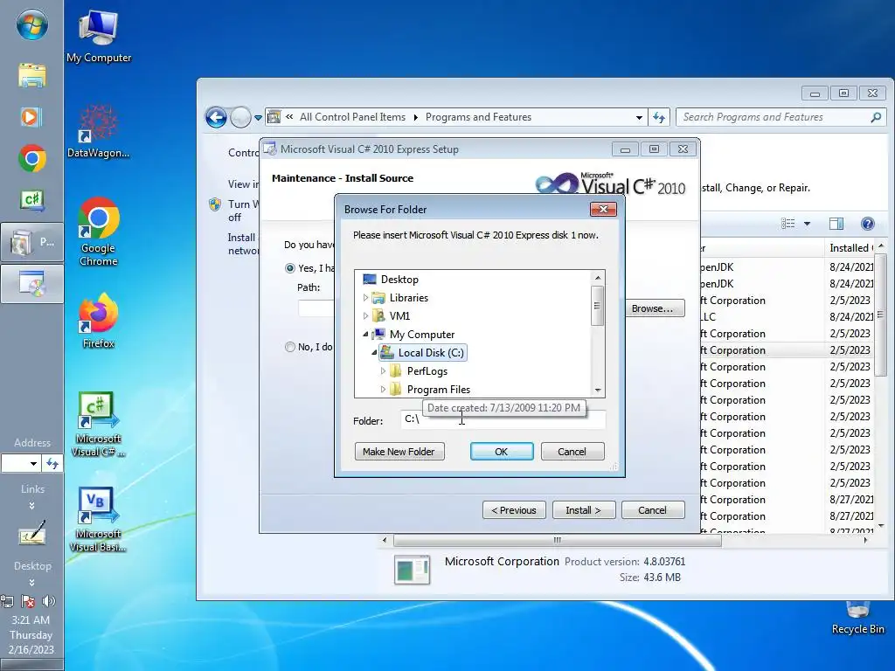Toggle the preview pane icon
The image size is (895, 671).
tap(836, 224)
